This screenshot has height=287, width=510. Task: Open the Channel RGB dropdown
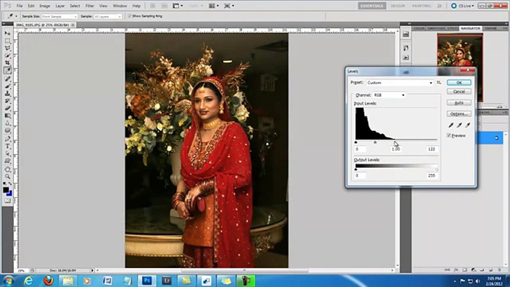click(389, 95)
